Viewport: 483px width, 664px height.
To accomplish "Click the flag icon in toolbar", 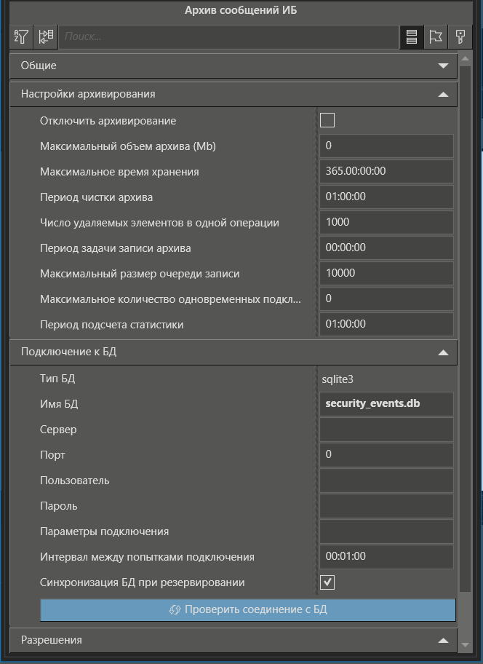I will click(436, 36).
